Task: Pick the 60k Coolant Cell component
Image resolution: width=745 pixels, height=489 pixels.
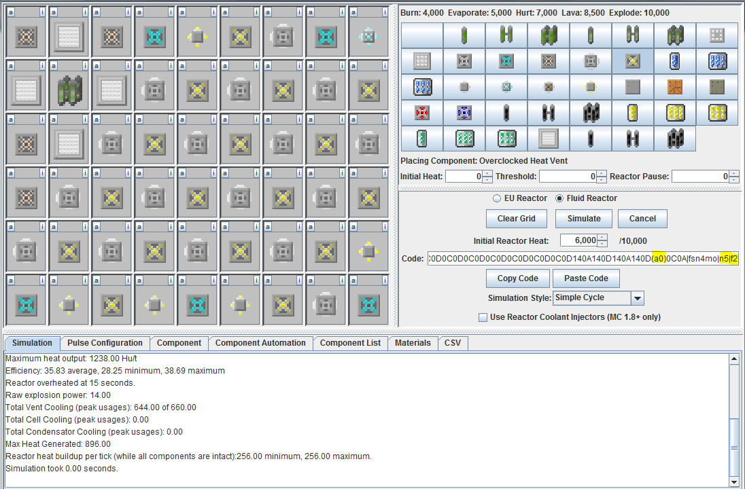Action: tap(421, 87)
